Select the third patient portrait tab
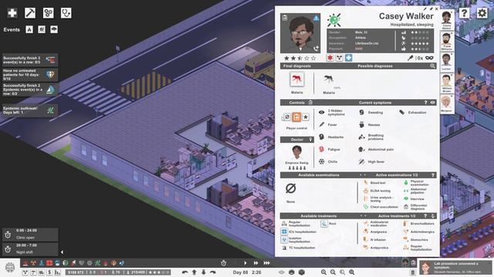The width and height of the screenshot is (494, 277). click(447, 62)
